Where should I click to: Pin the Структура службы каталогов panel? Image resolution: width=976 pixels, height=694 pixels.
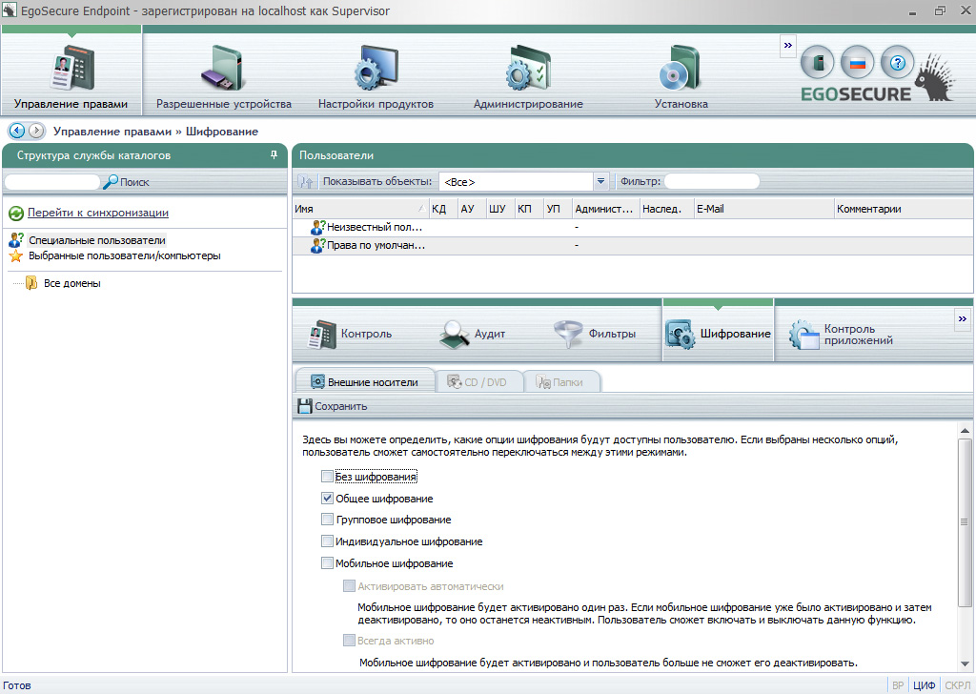[274, 155]
